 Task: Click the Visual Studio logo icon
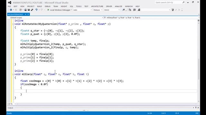click(9, 3)
